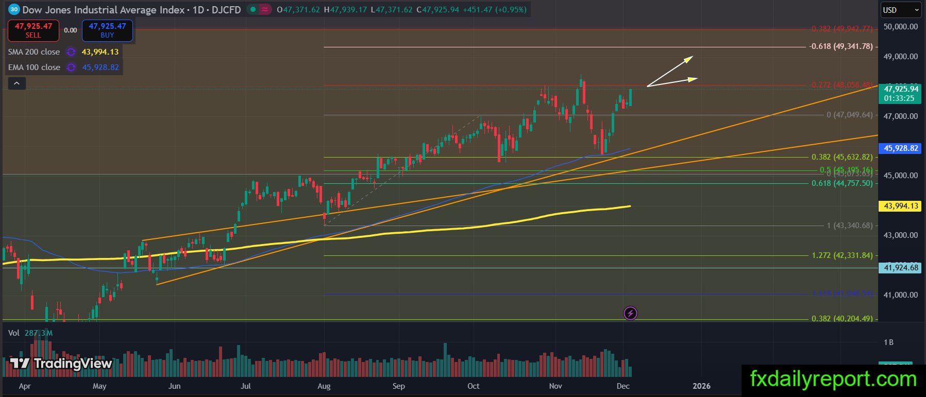Click the blue 45,928.82 price scale label

point(901,148)
